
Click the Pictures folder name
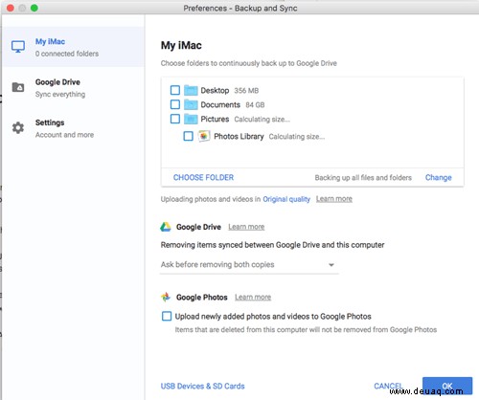tap(215, 119)
